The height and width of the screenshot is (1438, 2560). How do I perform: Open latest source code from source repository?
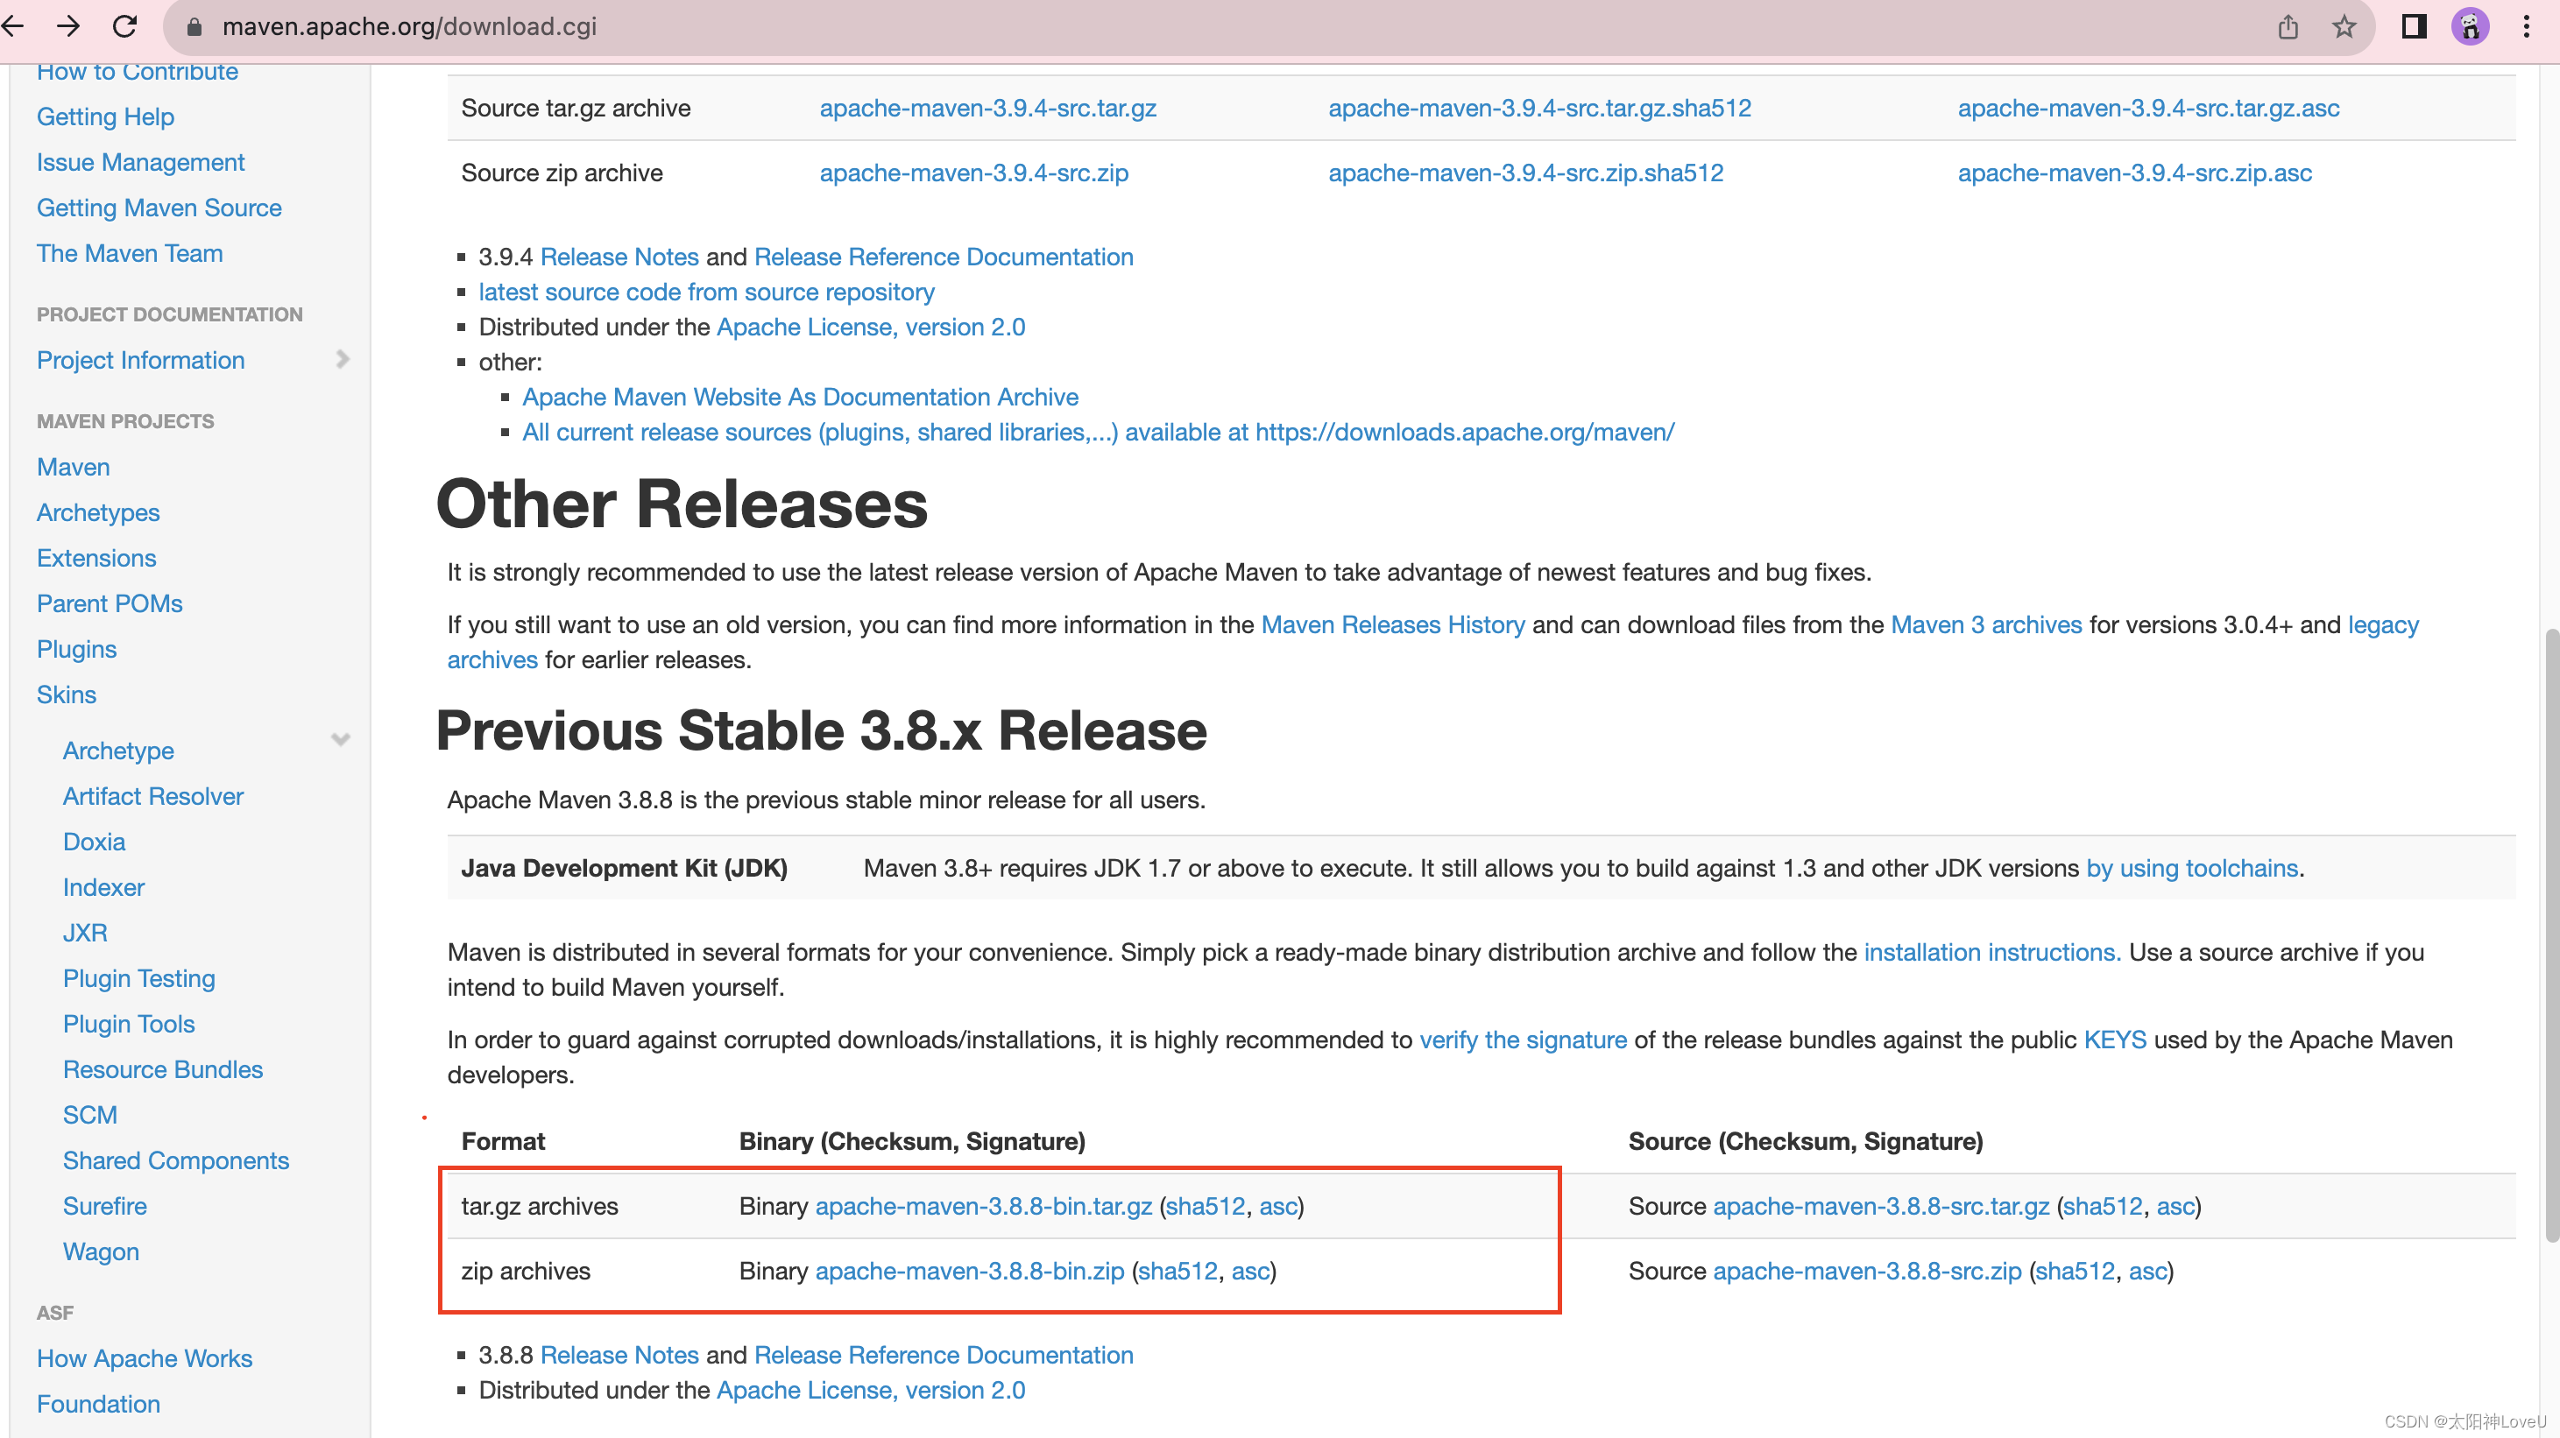[706, 292]
